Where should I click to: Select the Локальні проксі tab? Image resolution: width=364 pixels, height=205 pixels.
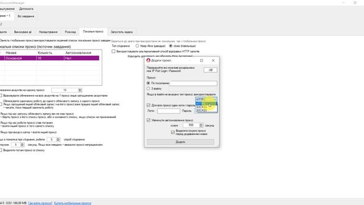tap(93, 31)
